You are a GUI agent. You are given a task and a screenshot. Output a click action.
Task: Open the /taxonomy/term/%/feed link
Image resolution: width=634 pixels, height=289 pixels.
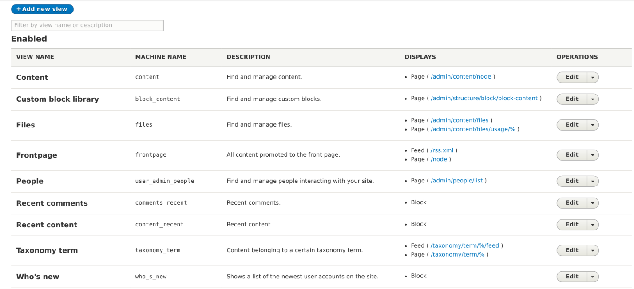click(x=464, y=245)
